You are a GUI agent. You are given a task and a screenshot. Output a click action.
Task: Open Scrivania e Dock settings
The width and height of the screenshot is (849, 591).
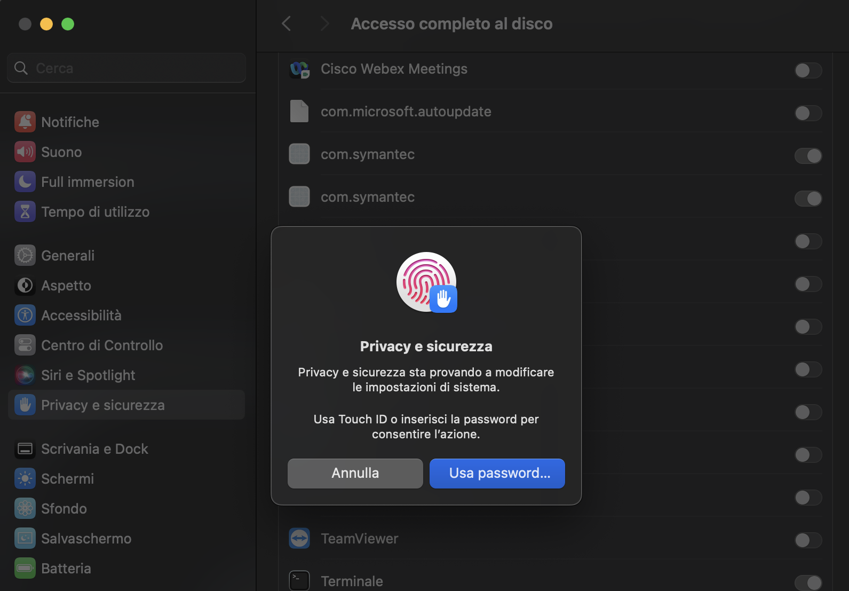[x=126, y=449]
